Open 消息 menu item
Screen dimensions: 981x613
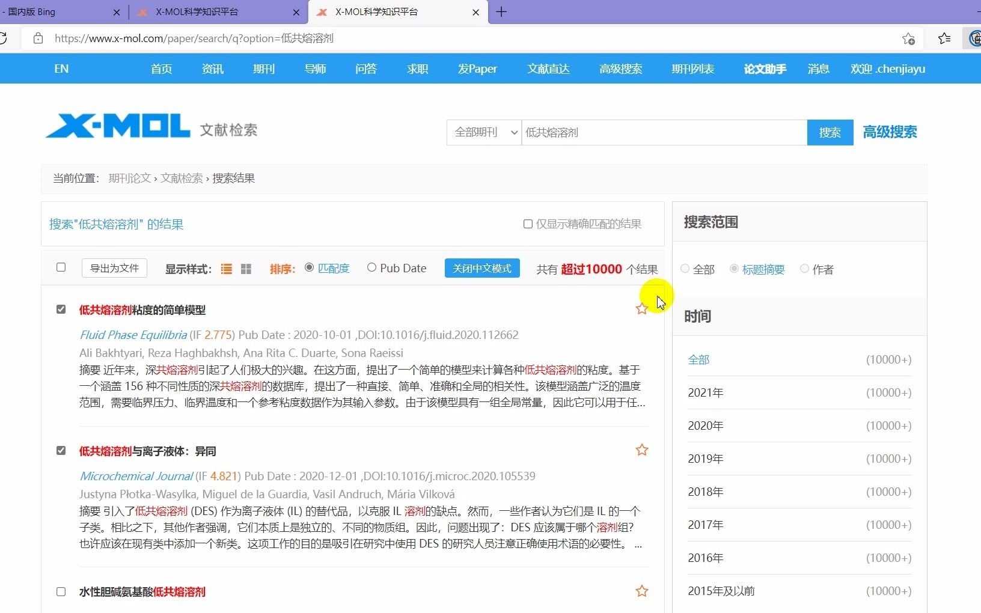[x=818, y=69]
